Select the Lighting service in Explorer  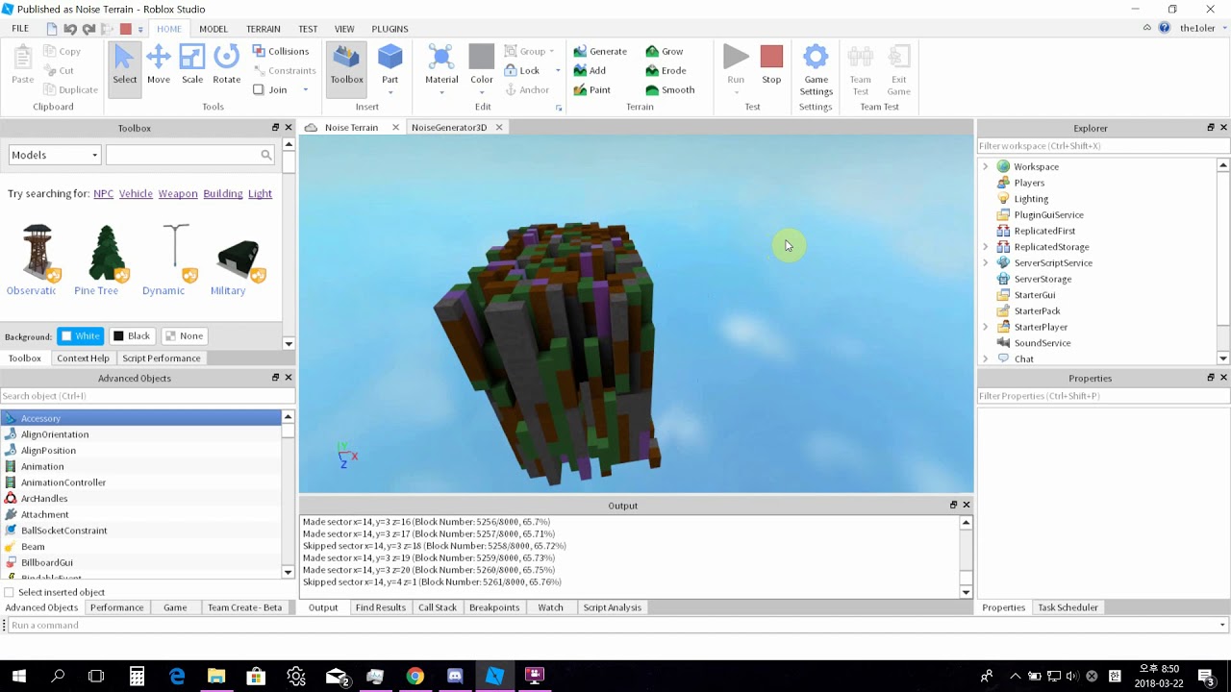tap(1031, 199)
